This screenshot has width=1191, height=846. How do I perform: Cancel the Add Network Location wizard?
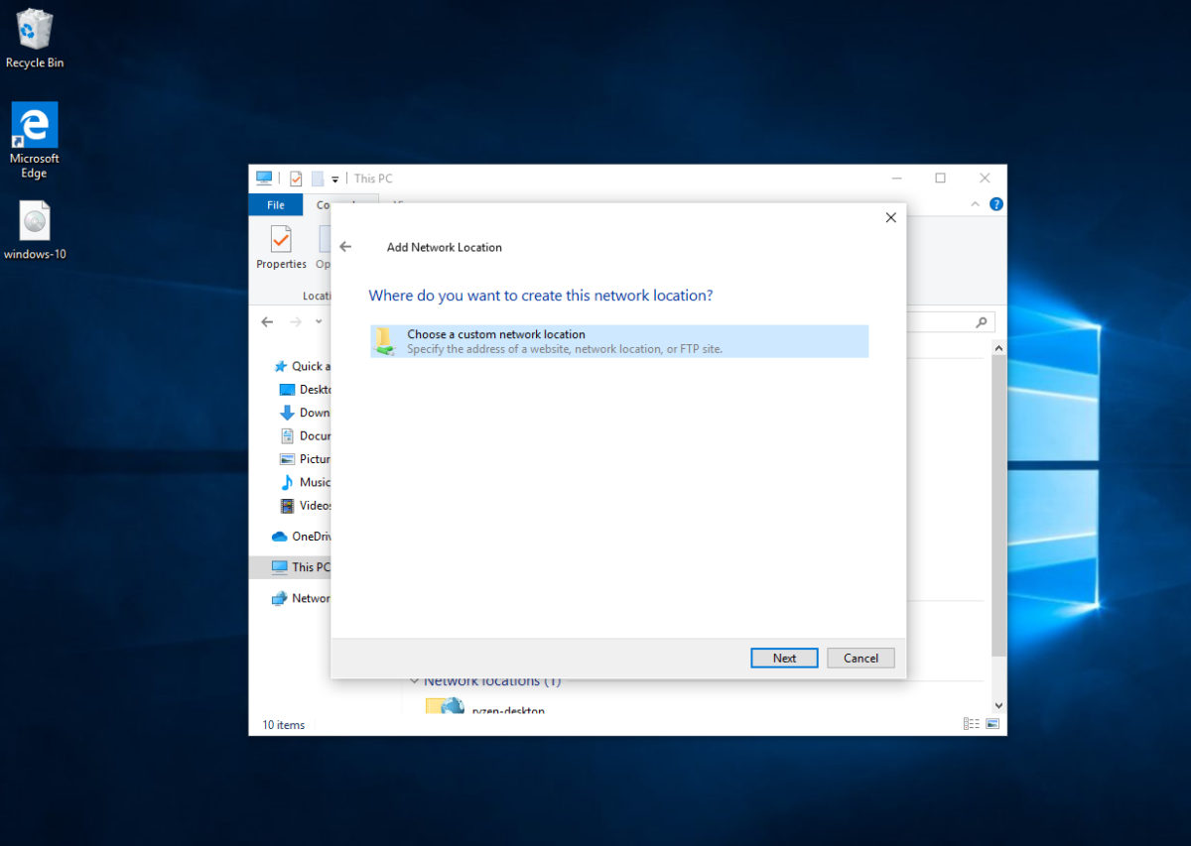pyautogui.click(x=860, y=658)
